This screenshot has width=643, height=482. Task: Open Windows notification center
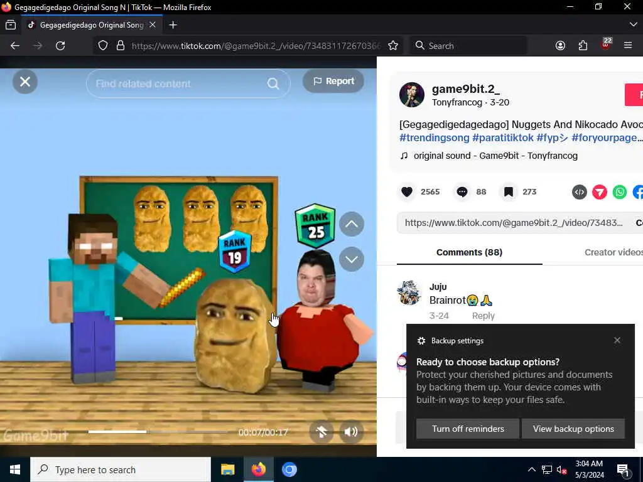(x=623, y=469)
